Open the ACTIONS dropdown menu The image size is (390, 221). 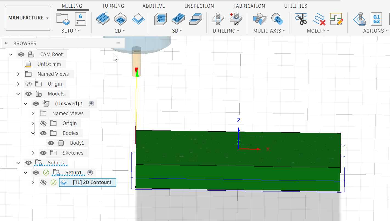click(x=375, y=31)
